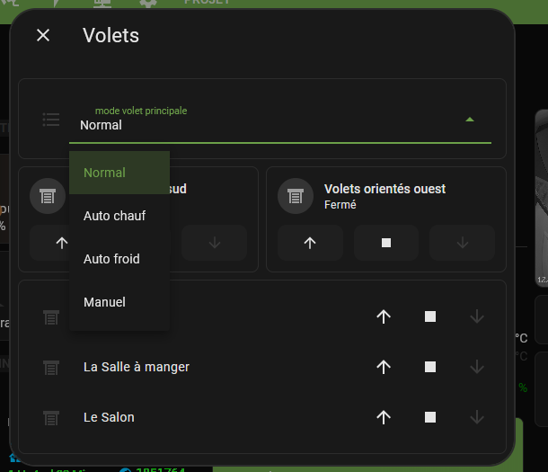Stop the Volets orientés ouest shutters
Viewport: 548px width, 472px height.
(386, 243)
